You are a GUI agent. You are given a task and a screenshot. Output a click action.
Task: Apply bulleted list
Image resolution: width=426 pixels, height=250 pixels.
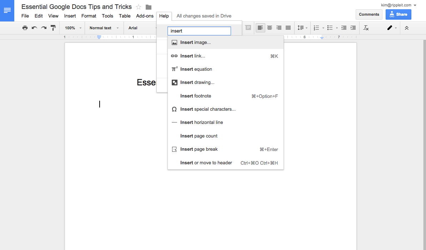(x=330, y=28)
